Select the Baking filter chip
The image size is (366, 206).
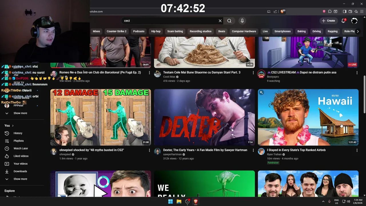click(x=301, y=31)
